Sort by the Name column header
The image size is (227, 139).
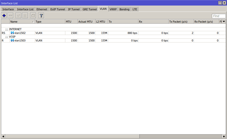click(x=22, y=22)
